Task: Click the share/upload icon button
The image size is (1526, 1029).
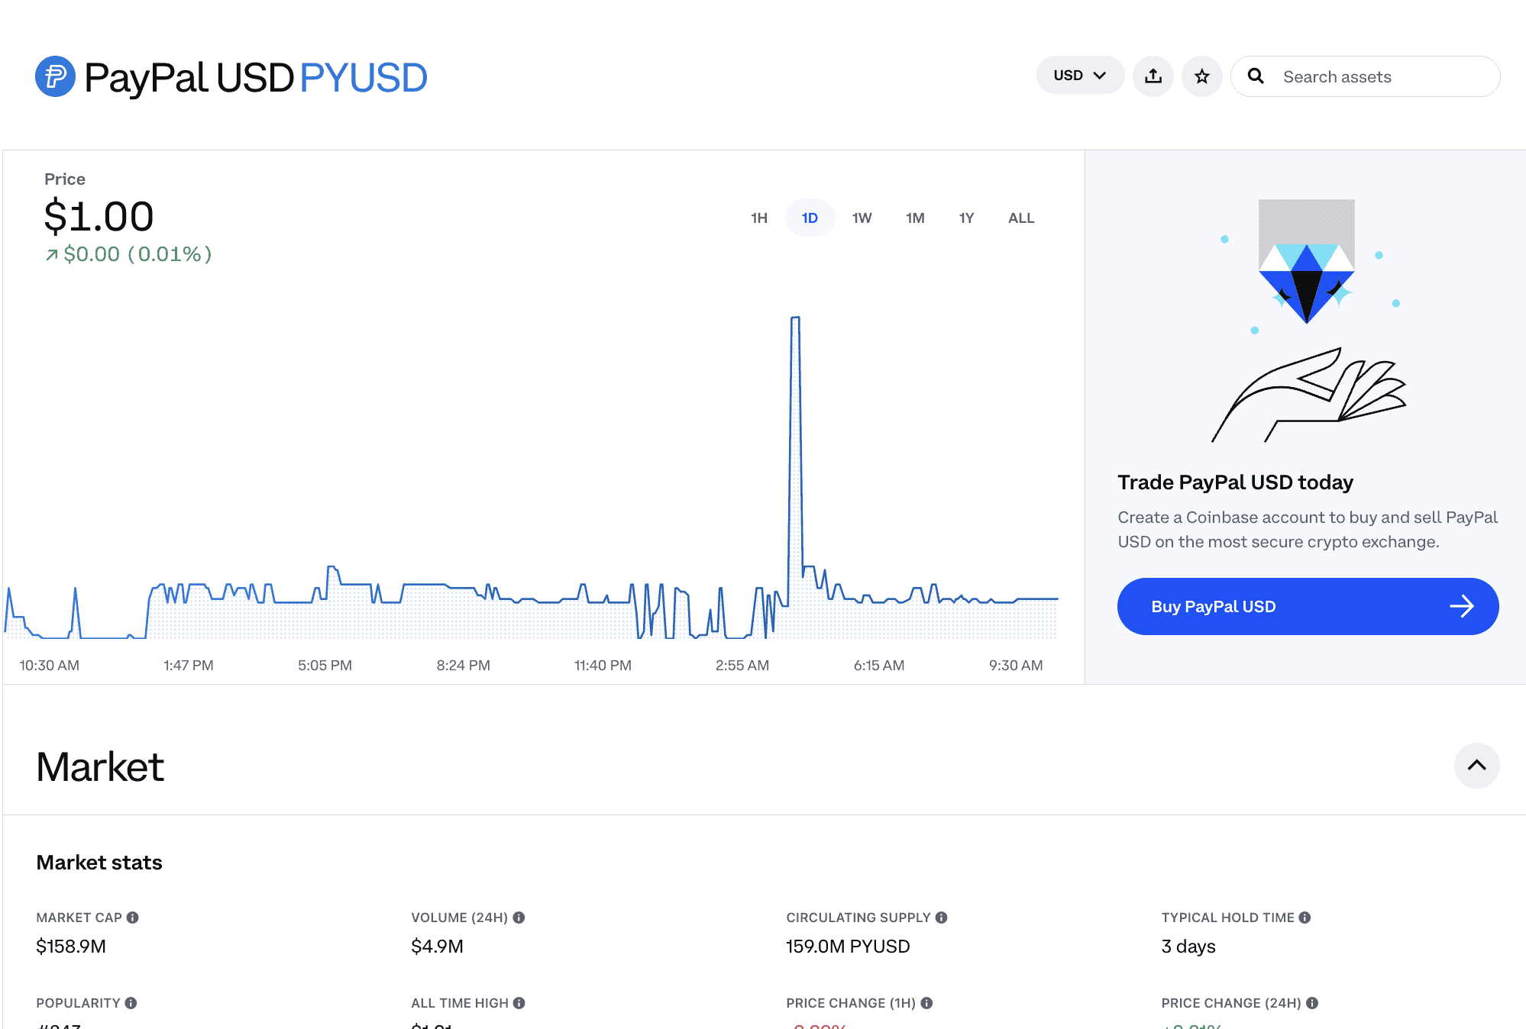Action: (1153, 76)
